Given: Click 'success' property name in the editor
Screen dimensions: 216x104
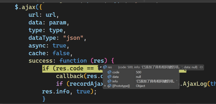Looking at the screenshot, I should tap(40, 61).
